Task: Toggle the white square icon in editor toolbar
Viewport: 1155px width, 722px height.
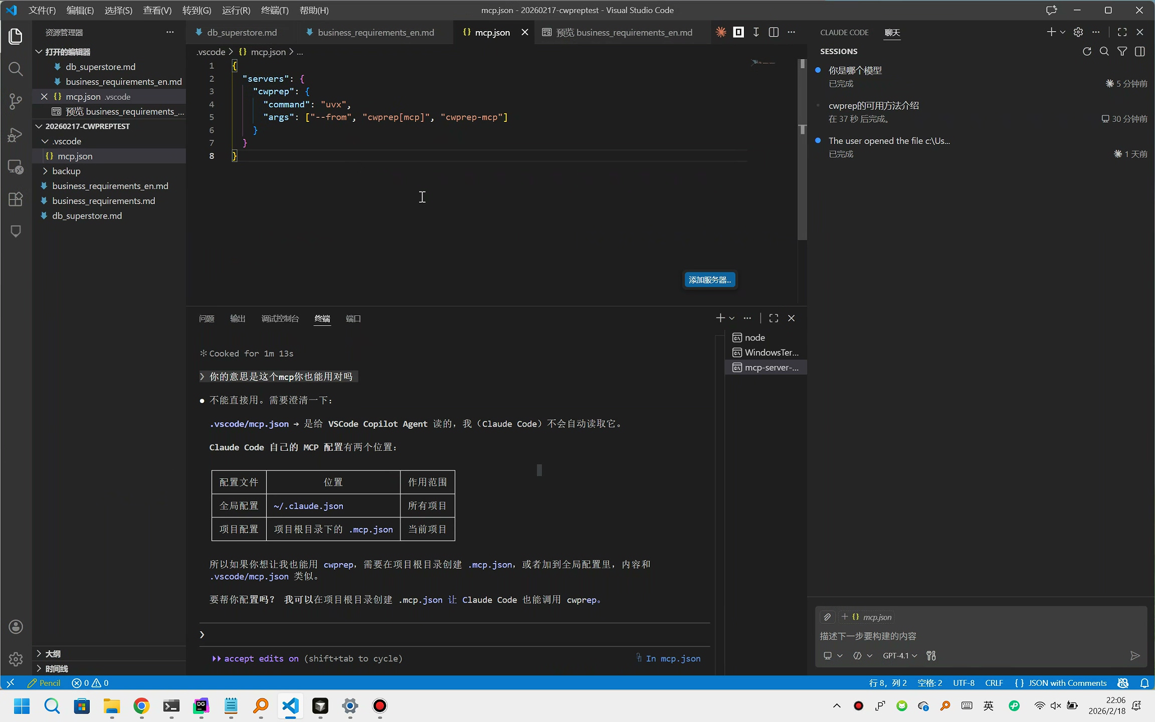Action: 738,32
